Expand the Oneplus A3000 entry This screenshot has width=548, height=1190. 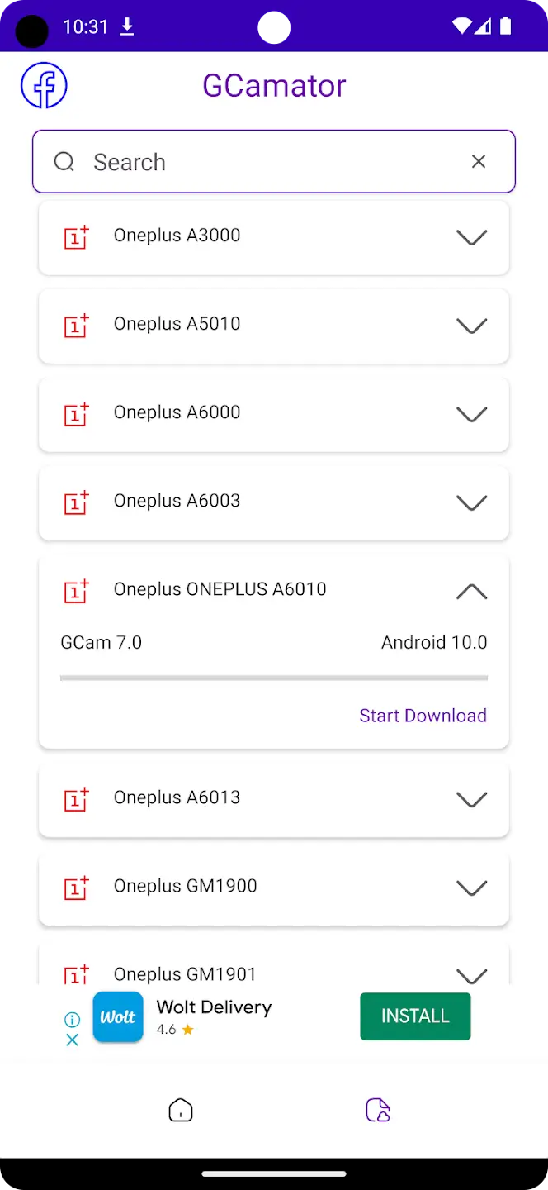pos(471,238)
